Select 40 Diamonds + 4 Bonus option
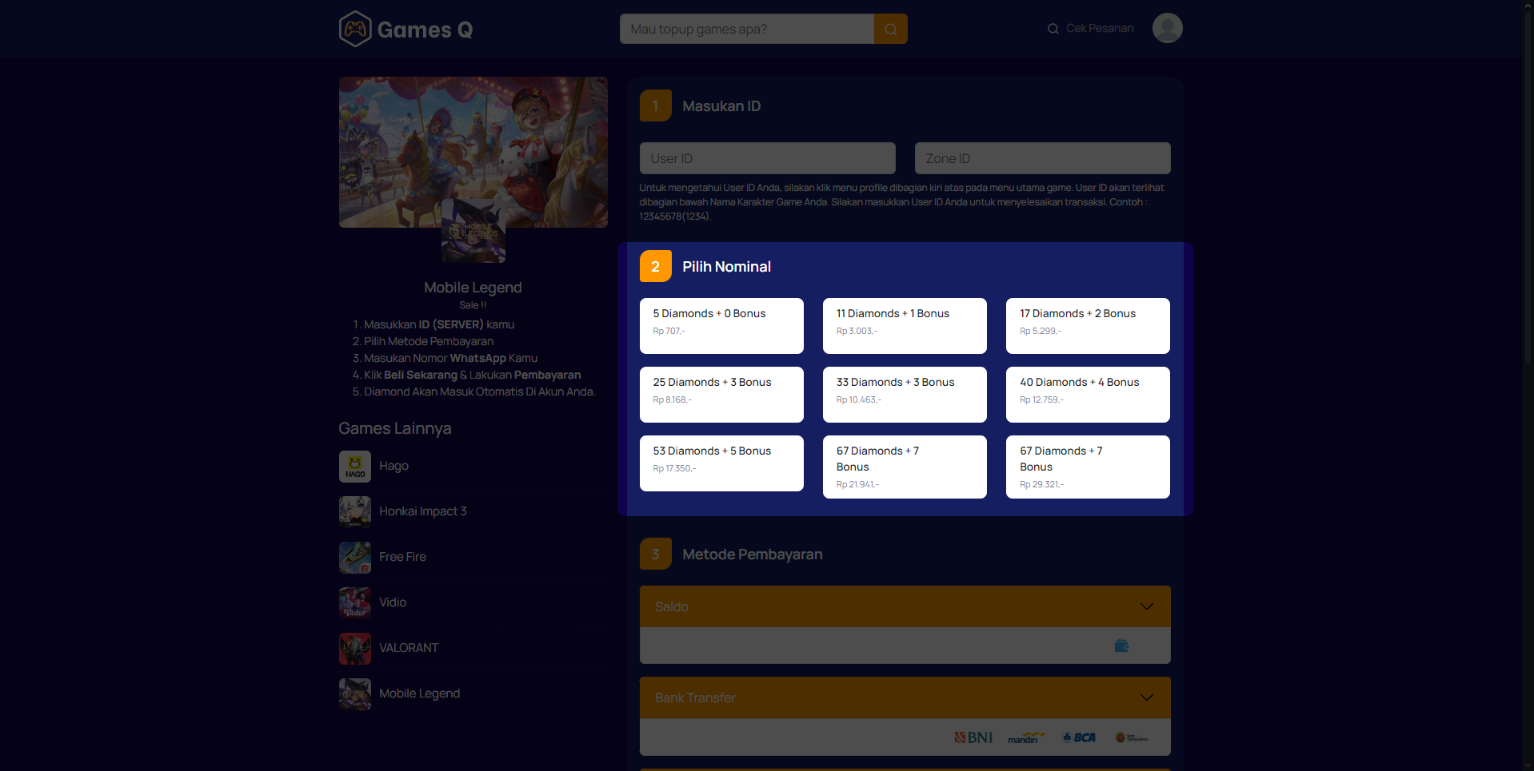This screenshot has height=771, width=1534. [1088, 395]
